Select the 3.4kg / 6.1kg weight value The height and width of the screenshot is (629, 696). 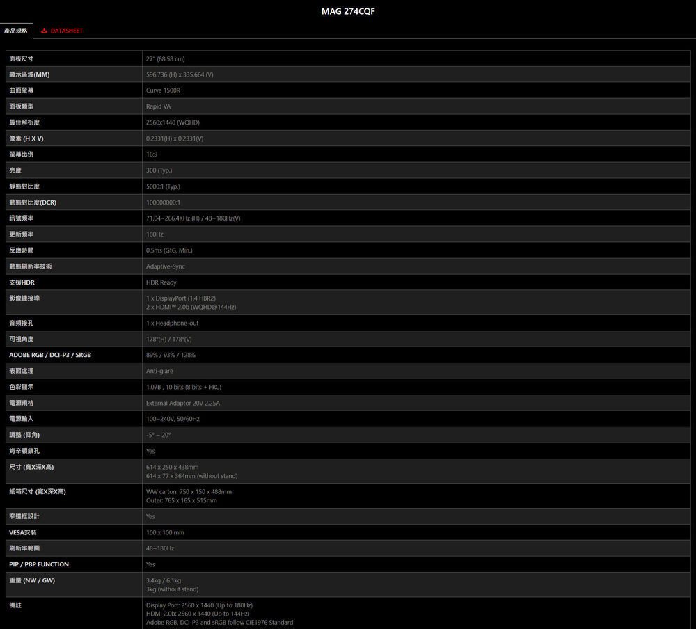pyautogui.click(x=164, y=580)
